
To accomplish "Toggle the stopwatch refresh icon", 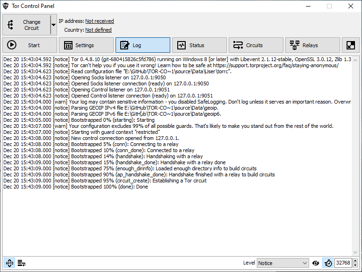I will pyautogui.click(x=328, y=263).
